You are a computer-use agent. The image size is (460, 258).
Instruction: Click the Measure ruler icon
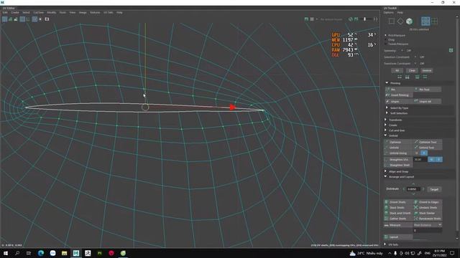[387, 225]
